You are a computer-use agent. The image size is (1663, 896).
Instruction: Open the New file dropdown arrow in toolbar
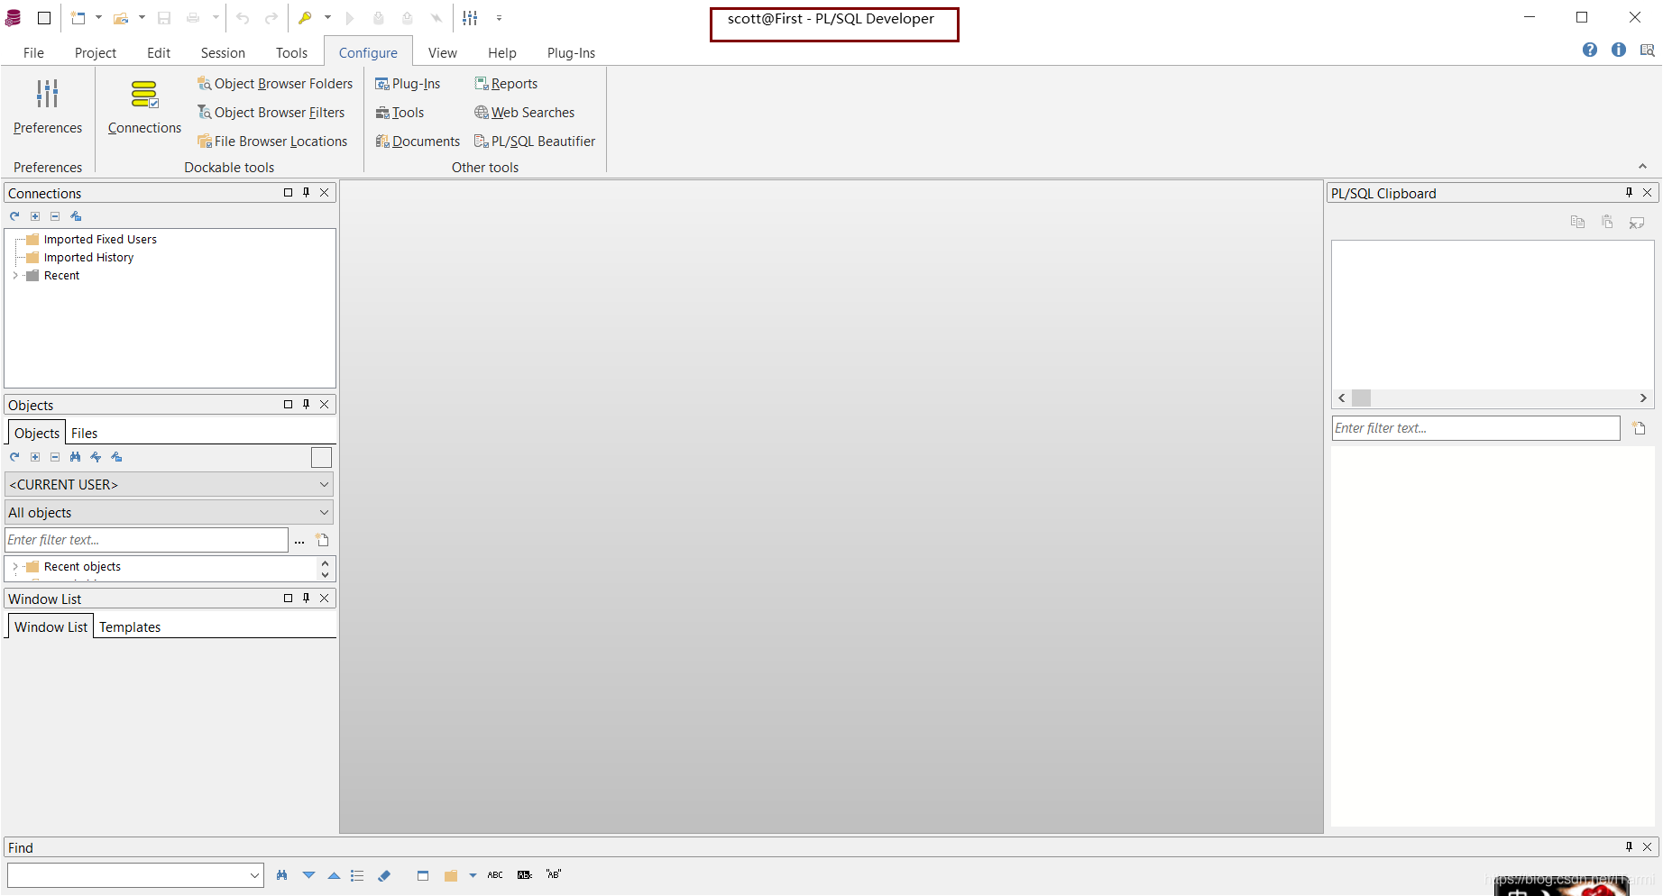[x=98, y=18]
